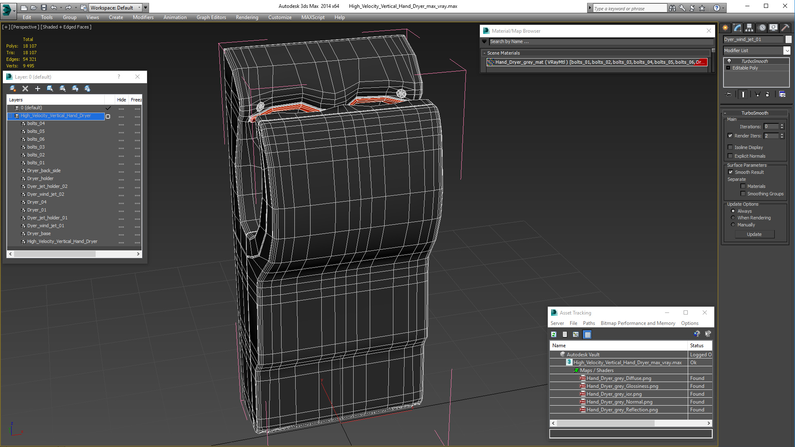Open the Motion command panel tab
The width and height of the screenshot is (795, 447).
762,28
